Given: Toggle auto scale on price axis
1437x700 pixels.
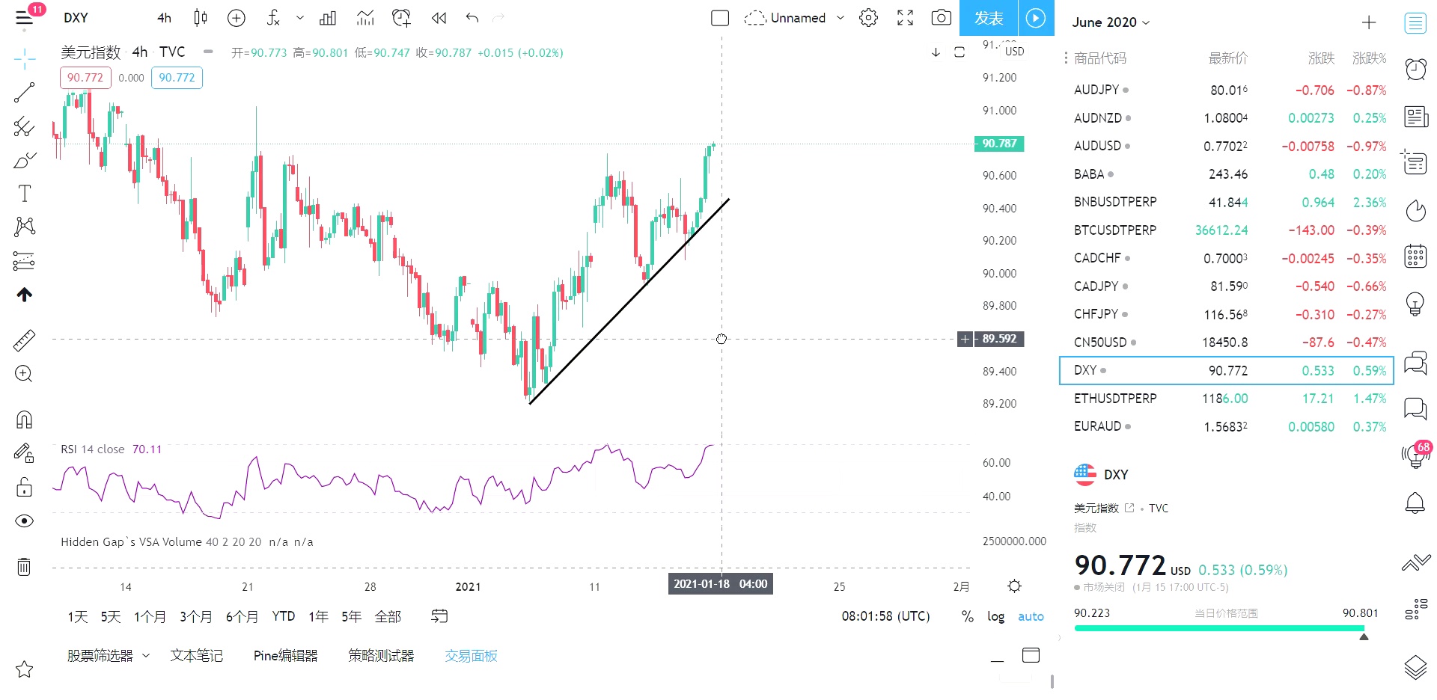Looking at the screenshot, I should tap(1031, 617).
